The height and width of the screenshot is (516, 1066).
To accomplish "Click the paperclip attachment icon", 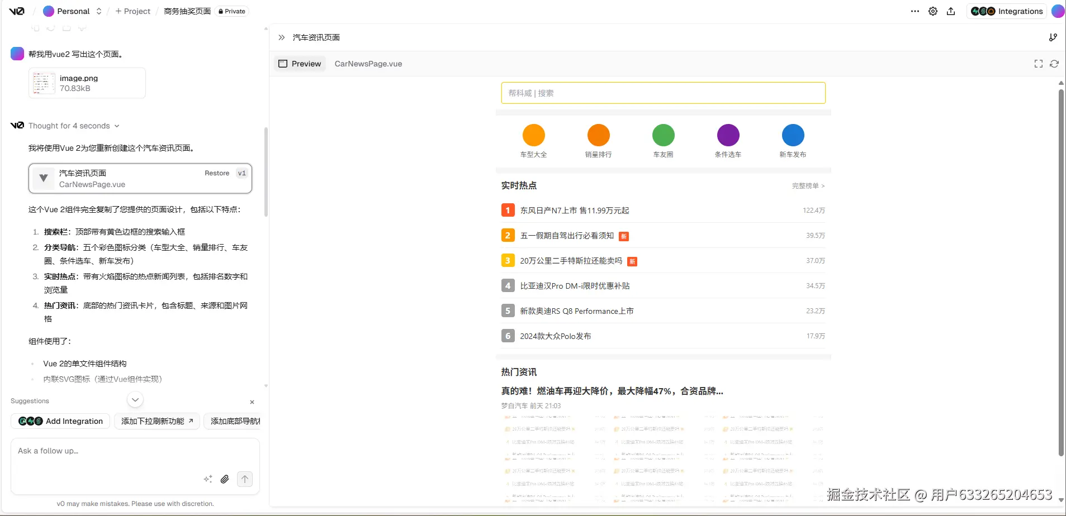I will click(x=225, y=479).
